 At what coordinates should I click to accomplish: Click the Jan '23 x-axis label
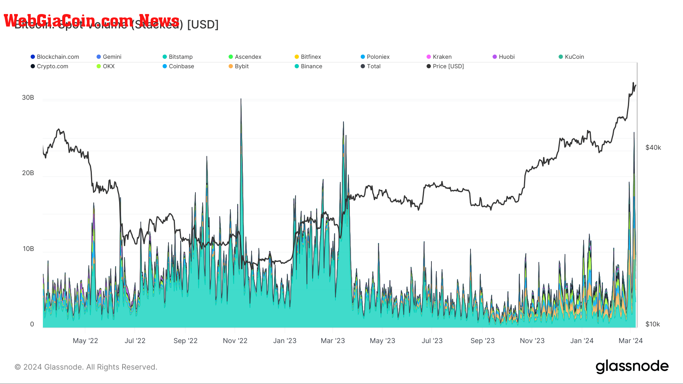[285, 341]
